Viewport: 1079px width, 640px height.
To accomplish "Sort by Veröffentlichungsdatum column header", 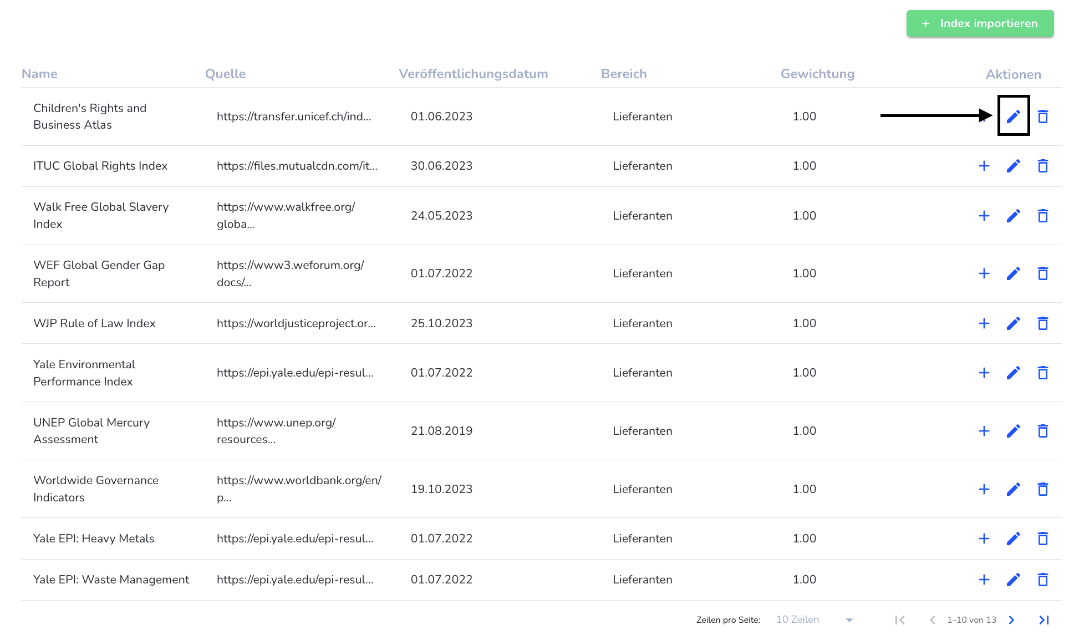I will coord(473,74).
